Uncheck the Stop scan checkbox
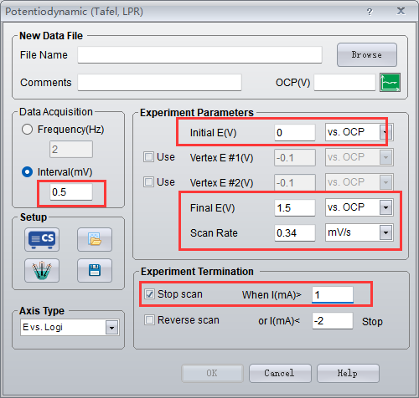The height and width of the screenshot is (398, 419). (149, 294)
